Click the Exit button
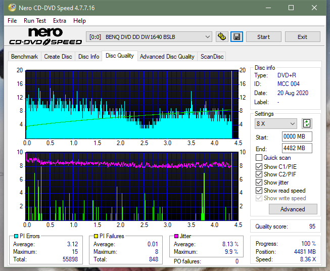The height and width of the screenshot is (271, 330). click(x=302, y=37)
